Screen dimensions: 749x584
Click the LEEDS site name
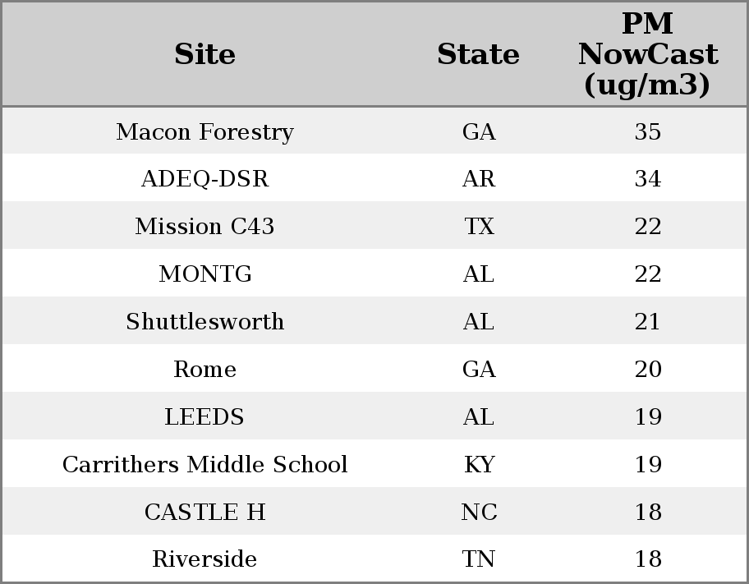pyautogui.click(x=204, y=416)
